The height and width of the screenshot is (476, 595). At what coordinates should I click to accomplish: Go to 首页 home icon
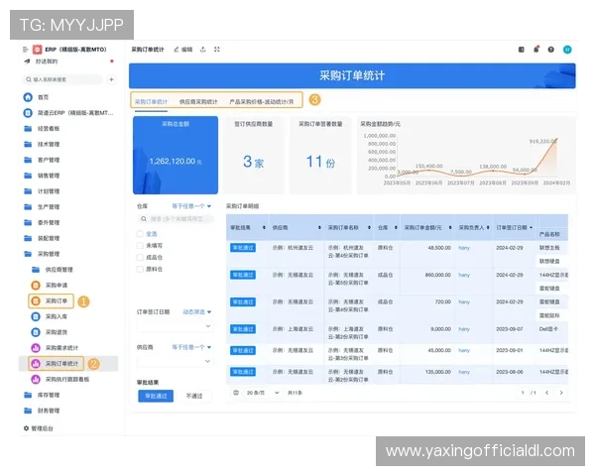28,97
